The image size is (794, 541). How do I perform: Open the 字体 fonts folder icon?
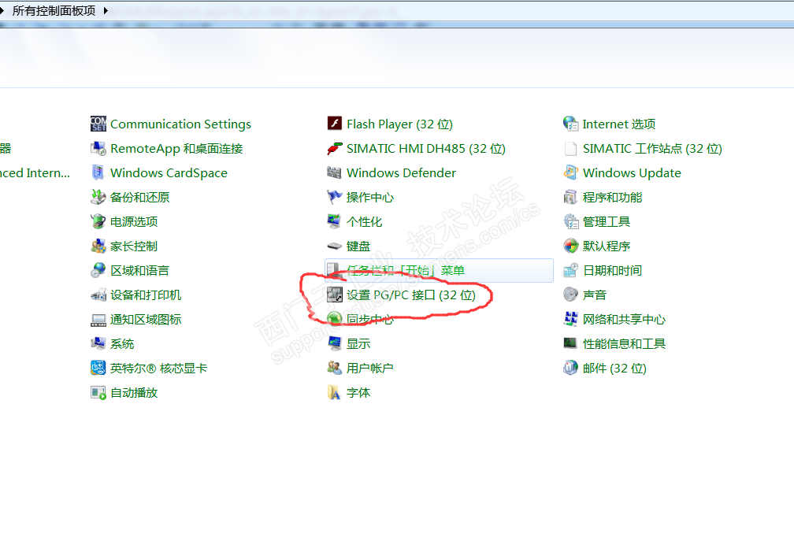pos(334,392)
